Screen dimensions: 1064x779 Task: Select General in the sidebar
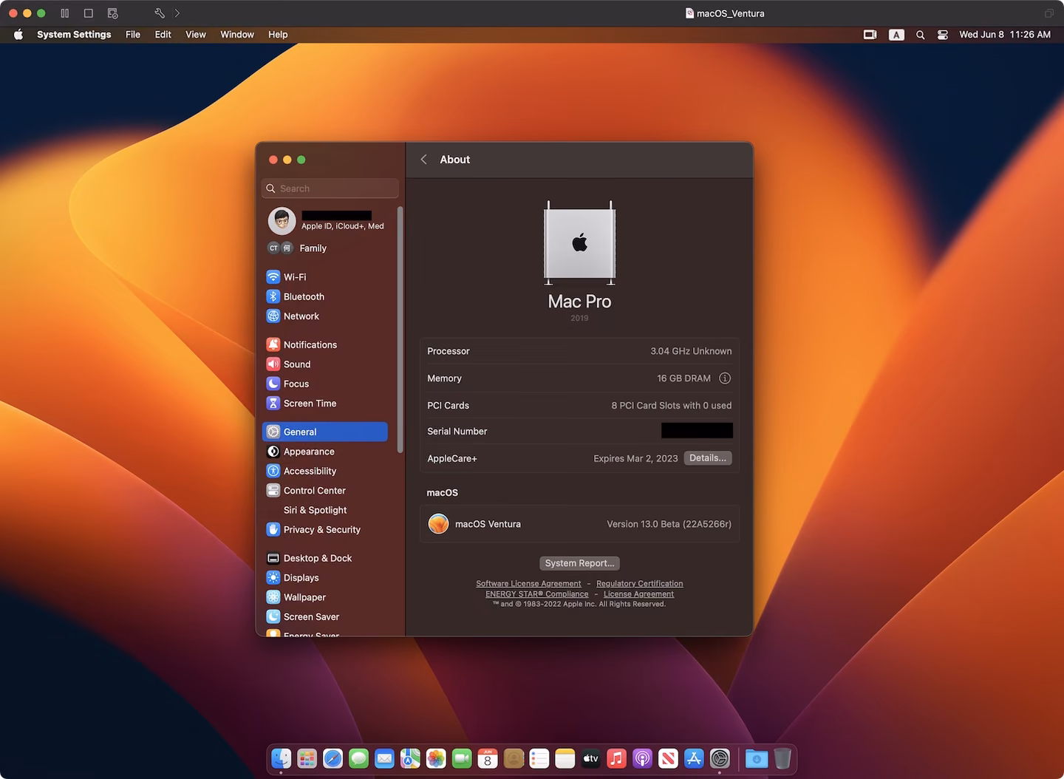(325, 432)
